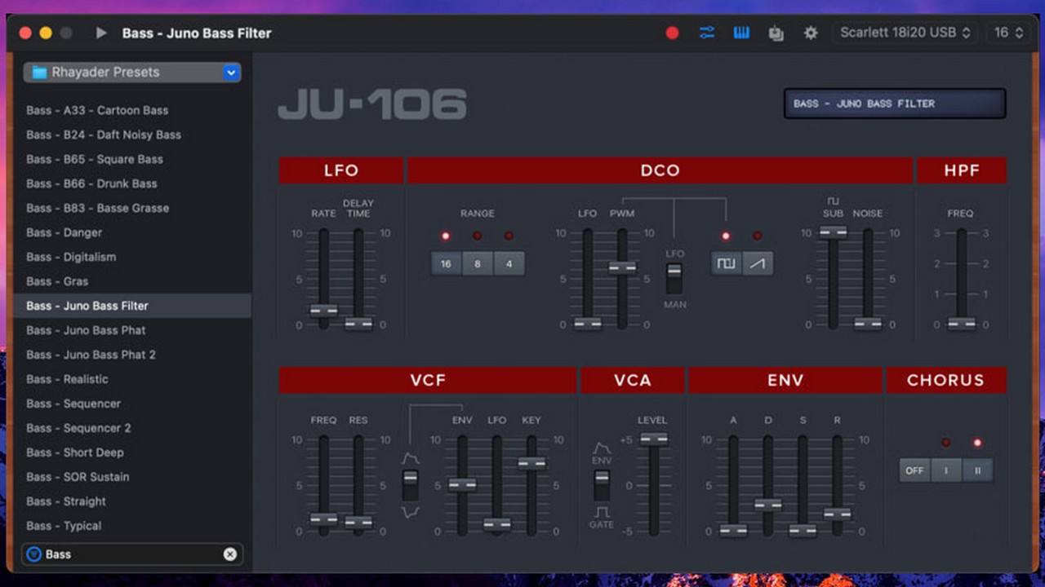Toggle the VCA ENV/GATE switch
The image size is (1045, 587).
tap(602, 485)
